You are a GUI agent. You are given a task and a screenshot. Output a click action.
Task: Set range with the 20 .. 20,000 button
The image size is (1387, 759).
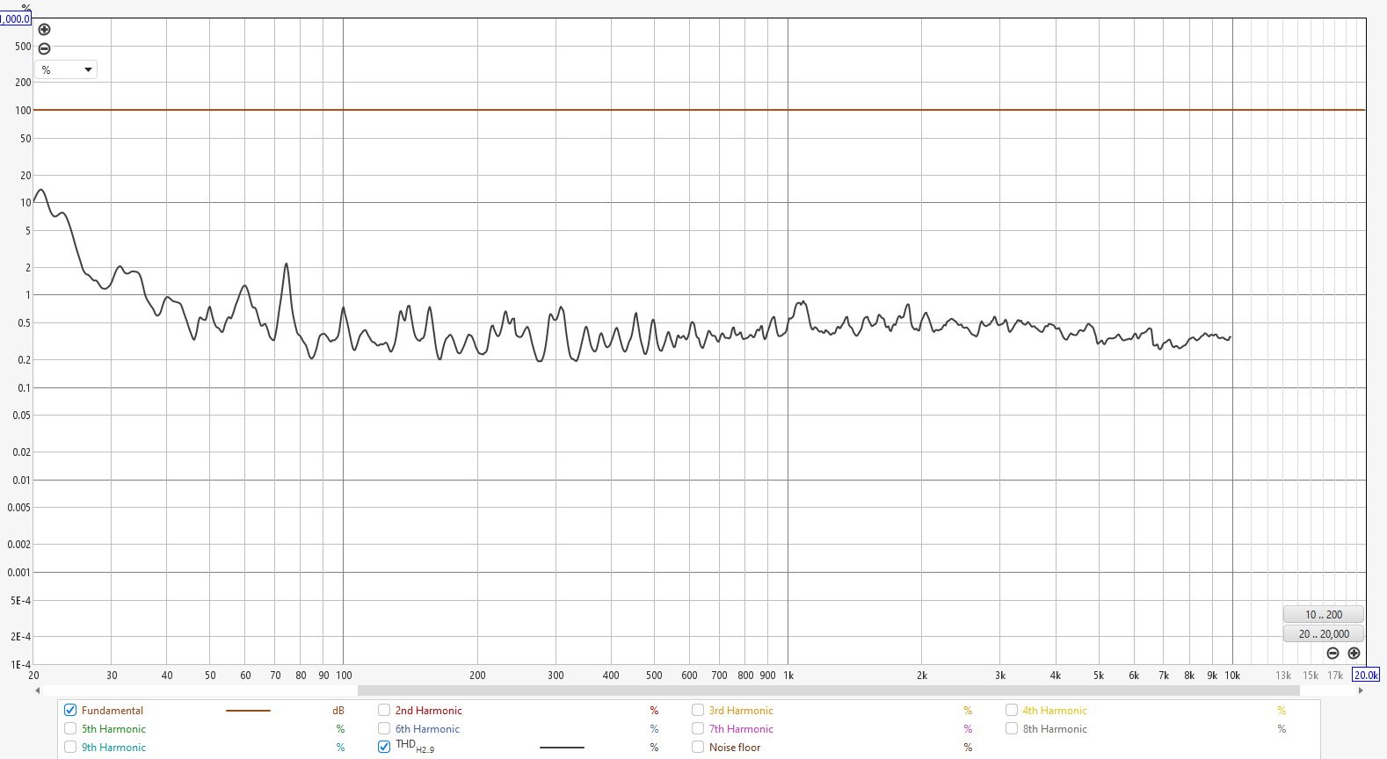[1323, 633]
